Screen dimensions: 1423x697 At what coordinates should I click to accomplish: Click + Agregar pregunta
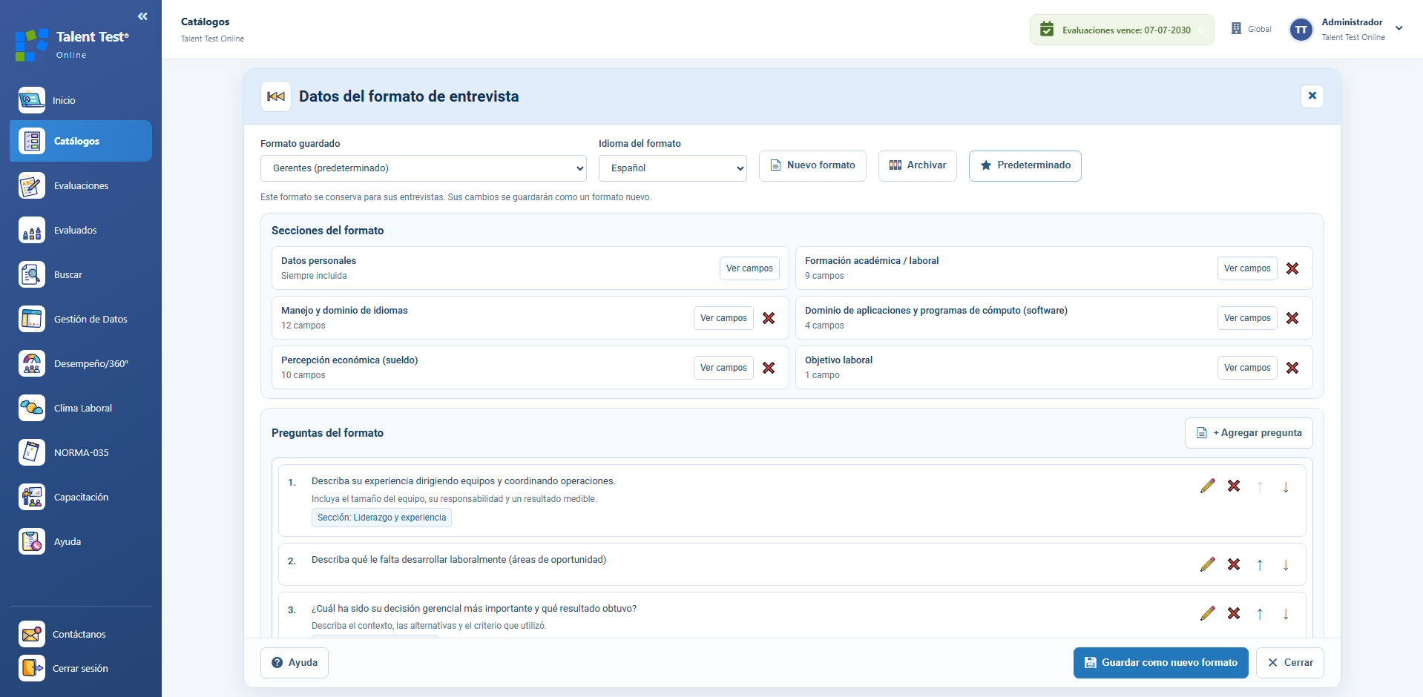1249,433
